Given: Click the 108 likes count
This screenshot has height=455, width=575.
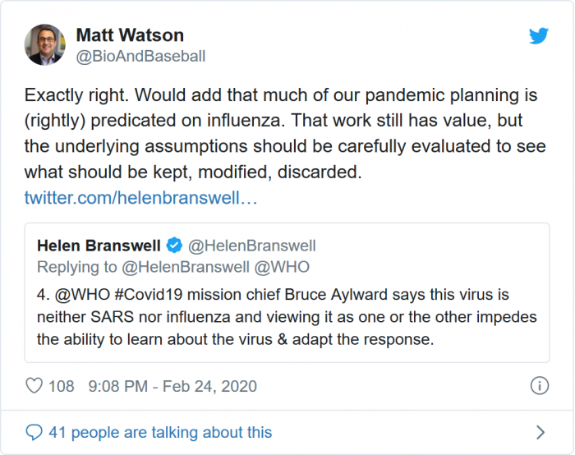Looking at the screenshot, I should (62, 386).
